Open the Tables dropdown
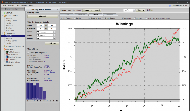The width and height of the screenshot is (190, 111). pyautogui.click(x=55, y=38)
